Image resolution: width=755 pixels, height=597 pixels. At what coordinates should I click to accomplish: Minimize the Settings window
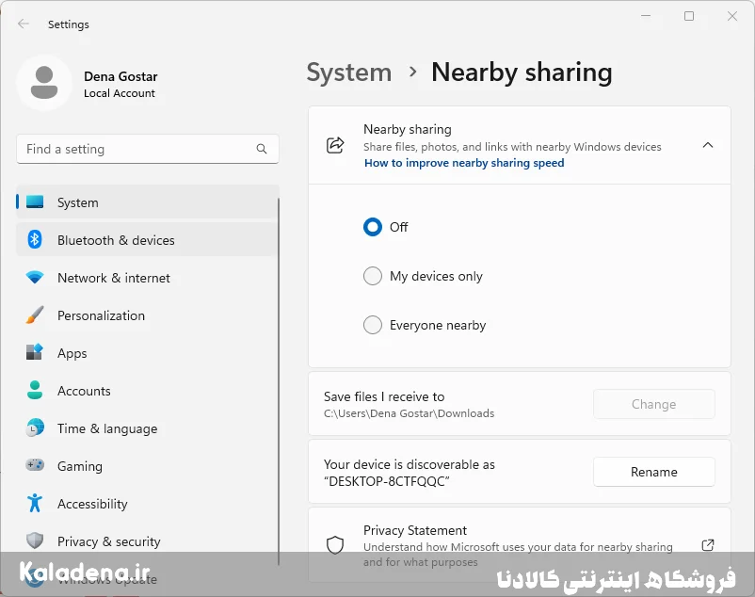[x=646, y=16]
